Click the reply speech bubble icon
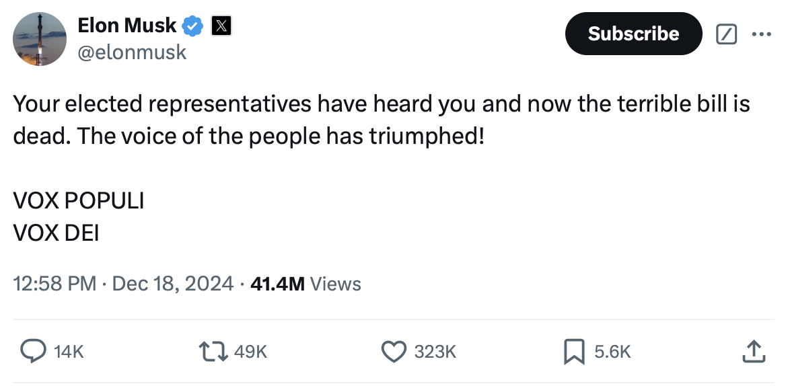Screen dimensions: 786x386 coord(32,350)
